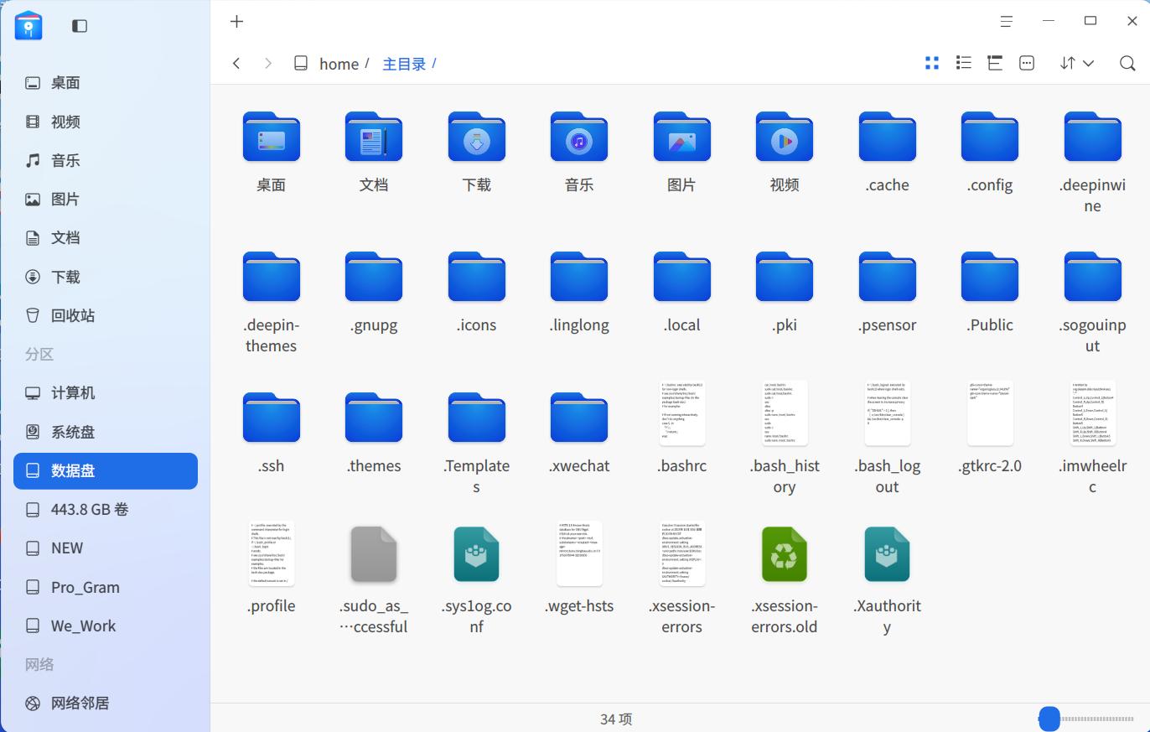Viewport: 1150px width, 732px height.
Task: Open a new tab with plus button
Action: point(236,22)
